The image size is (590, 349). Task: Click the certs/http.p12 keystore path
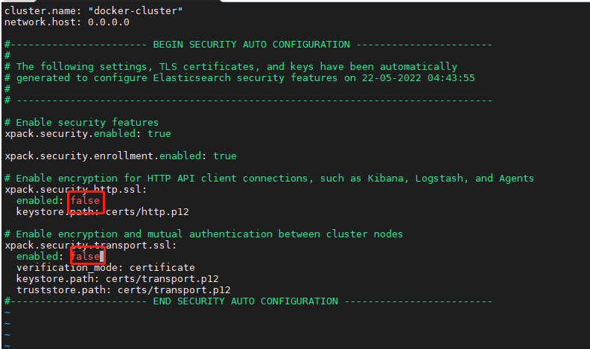(147, 212)
